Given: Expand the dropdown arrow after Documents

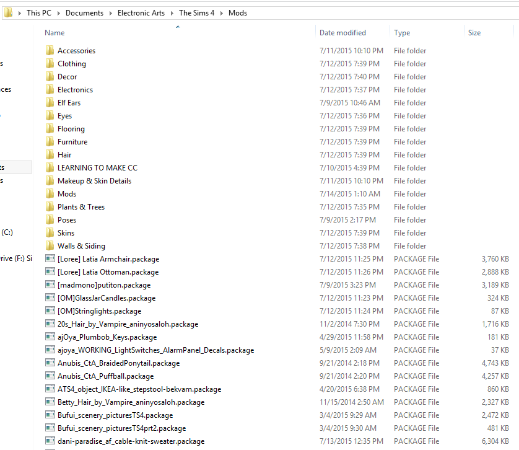Looking at the screenshot, I should click(111, 13).
